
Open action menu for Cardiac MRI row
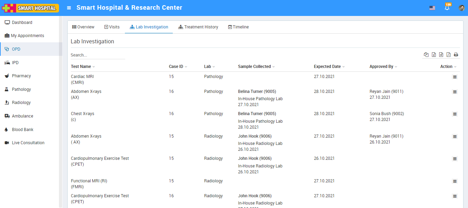click(454, 77)
